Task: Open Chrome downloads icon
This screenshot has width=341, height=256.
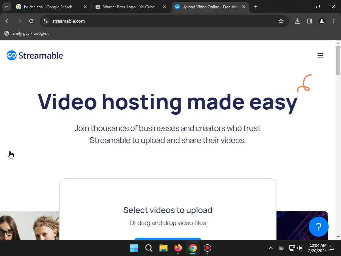Action: pyautogui.click(x=298, y=21)
